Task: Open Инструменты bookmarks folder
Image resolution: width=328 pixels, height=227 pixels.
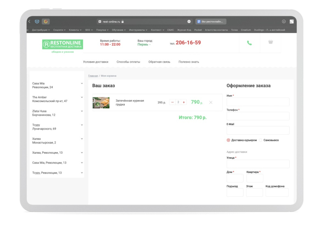Action: tap(138, 30)
